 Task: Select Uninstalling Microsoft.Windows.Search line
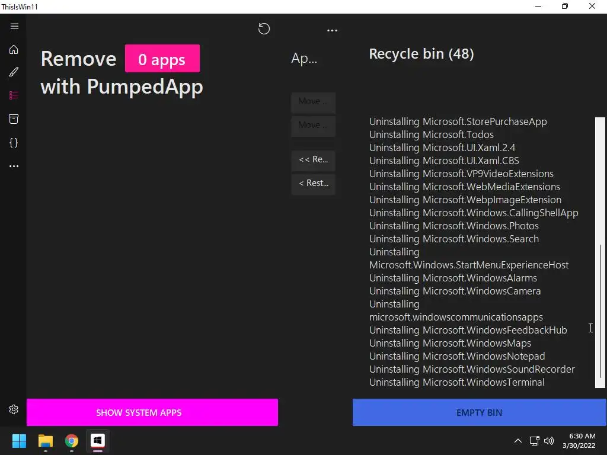tap(454, 239)
